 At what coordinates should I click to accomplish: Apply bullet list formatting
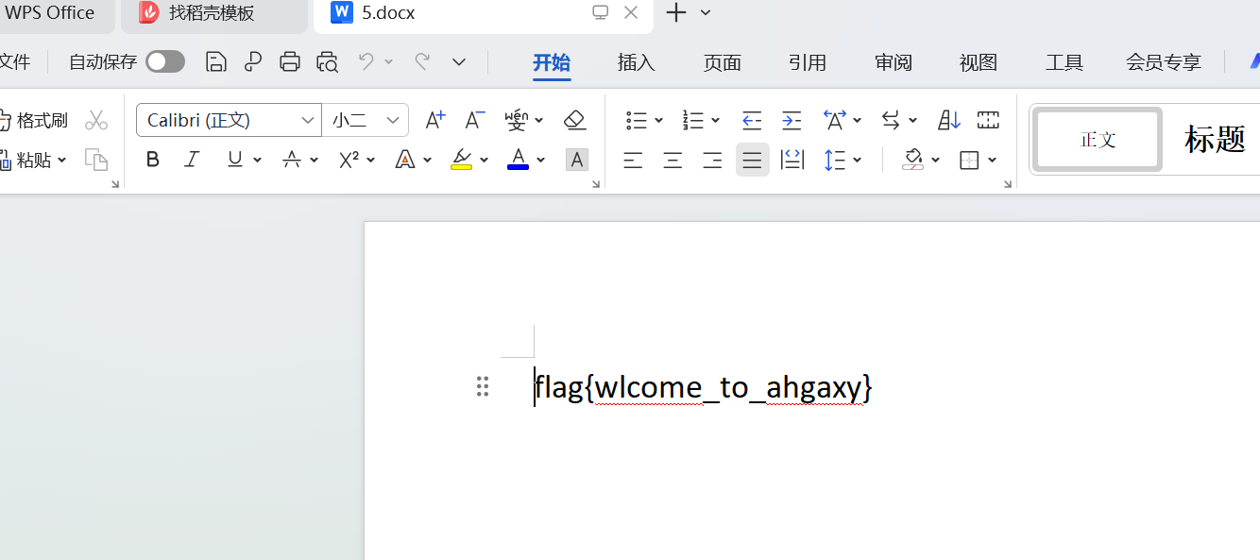pos(638,120)
